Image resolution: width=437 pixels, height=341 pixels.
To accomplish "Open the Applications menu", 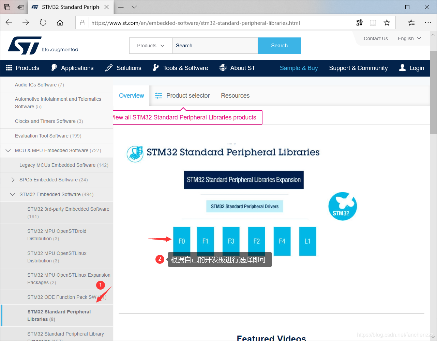I will click(72, 68).
